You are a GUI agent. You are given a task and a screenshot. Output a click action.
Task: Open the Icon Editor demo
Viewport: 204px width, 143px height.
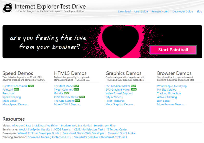(164, 101)
